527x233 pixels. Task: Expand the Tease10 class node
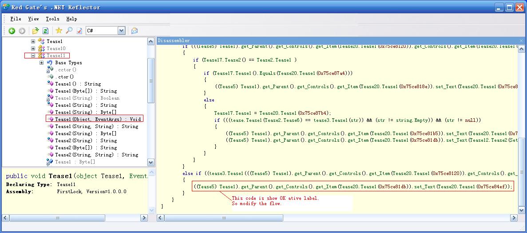click(33, 48)
